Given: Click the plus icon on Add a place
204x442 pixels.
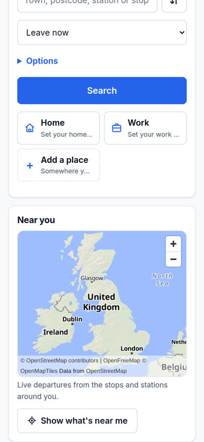Looking at the screenshot, I should 29,165.
